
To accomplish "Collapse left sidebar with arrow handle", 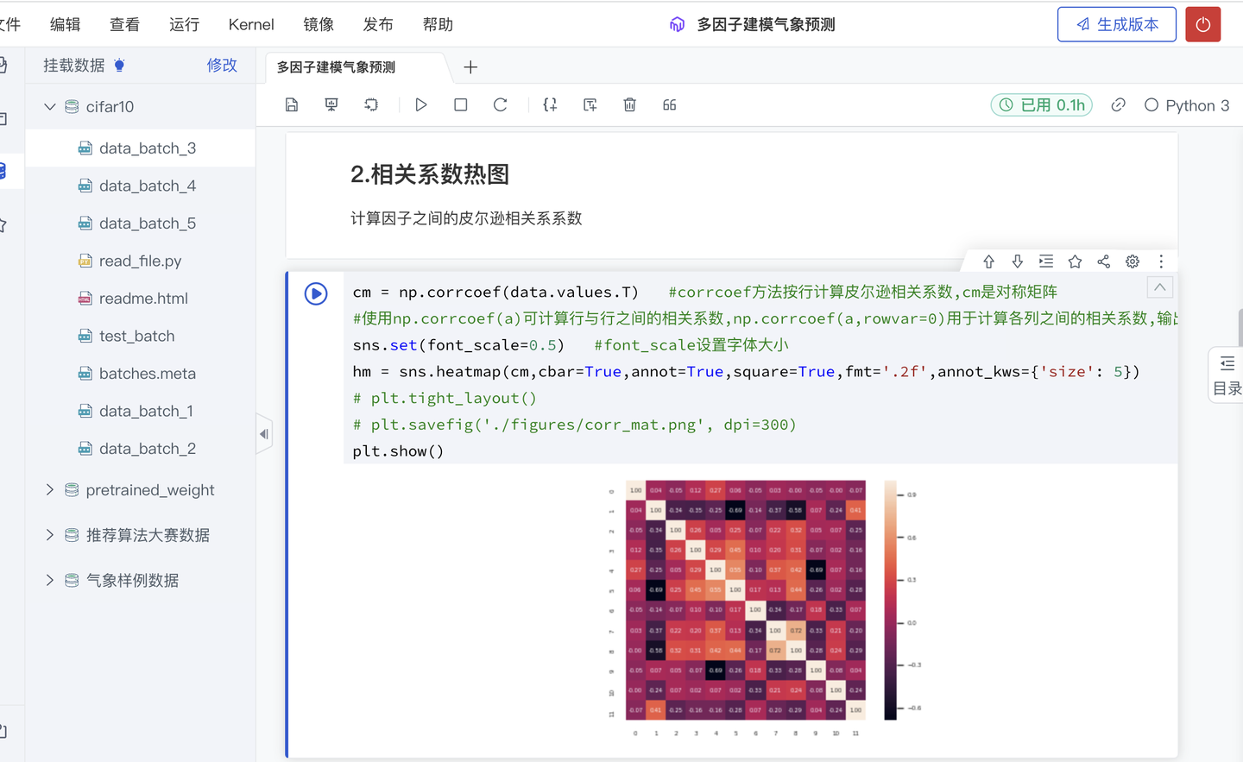I will click(264, 434).
